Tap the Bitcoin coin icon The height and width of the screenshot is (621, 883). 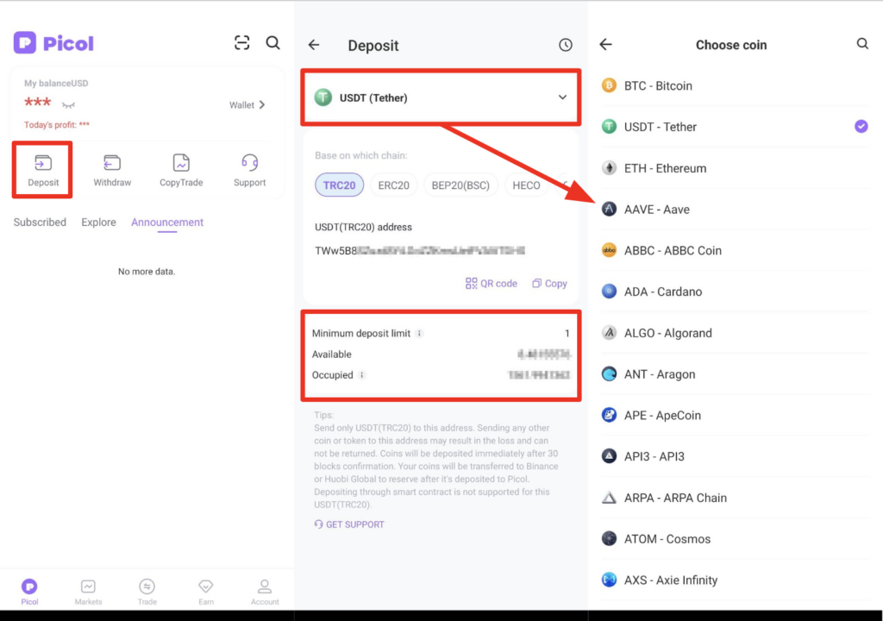pos(609,85)
